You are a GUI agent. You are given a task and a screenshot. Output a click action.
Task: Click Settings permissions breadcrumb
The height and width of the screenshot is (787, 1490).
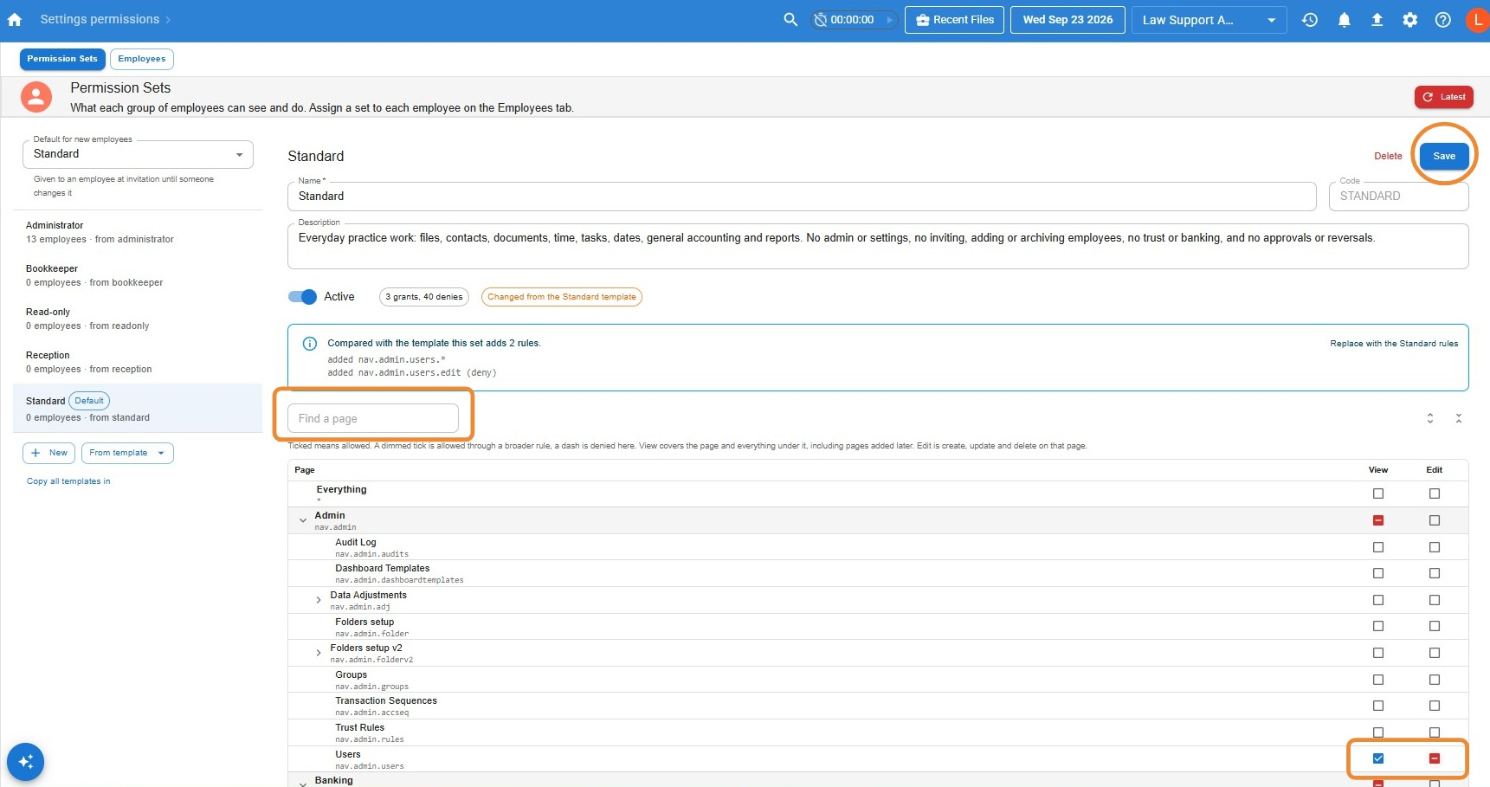(100, 19)
